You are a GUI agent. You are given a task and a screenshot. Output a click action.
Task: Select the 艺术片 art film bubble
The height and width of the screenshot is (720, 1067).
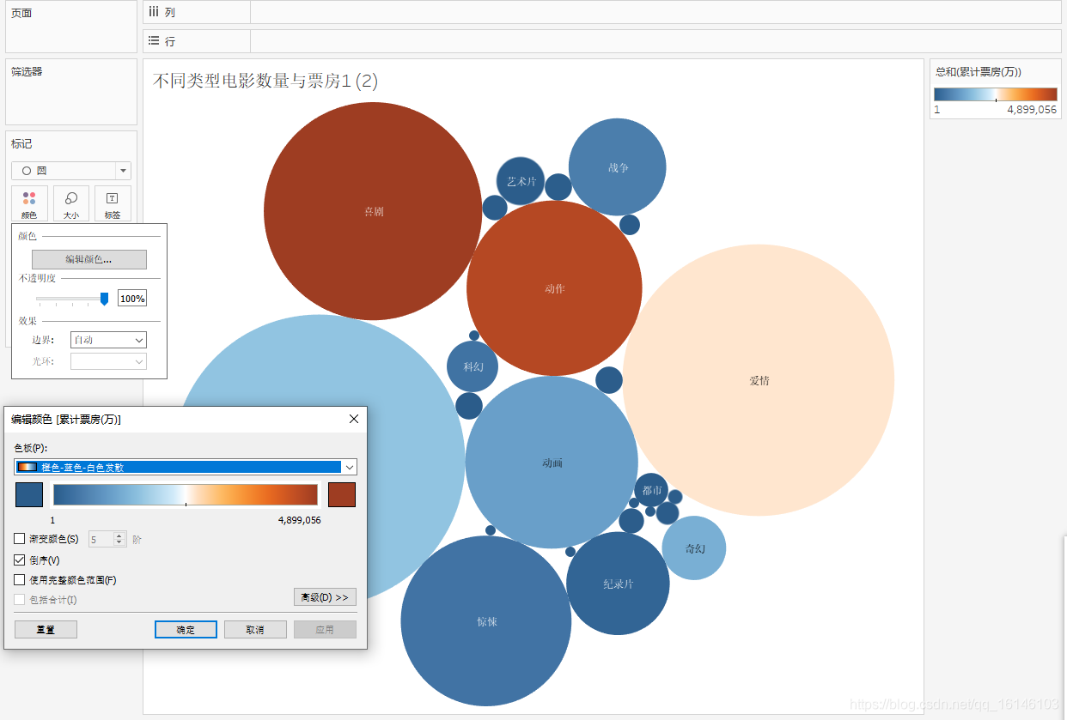click(521, 181)
